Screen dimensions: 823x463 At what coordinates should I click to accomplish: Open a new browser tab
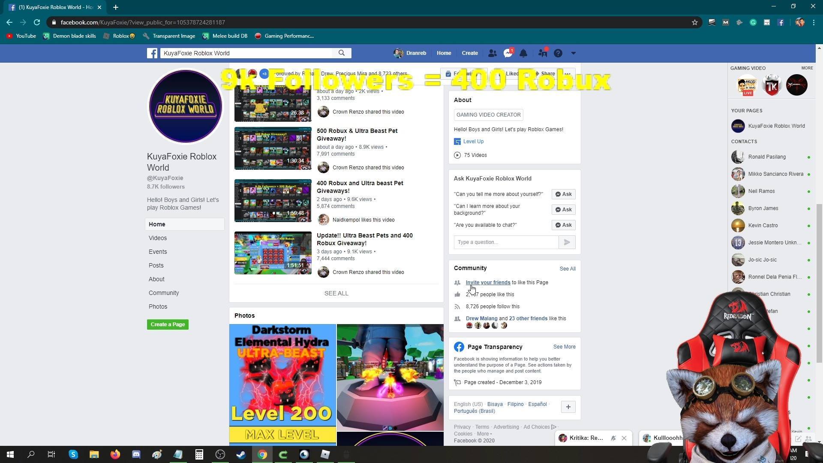(116, 7)
